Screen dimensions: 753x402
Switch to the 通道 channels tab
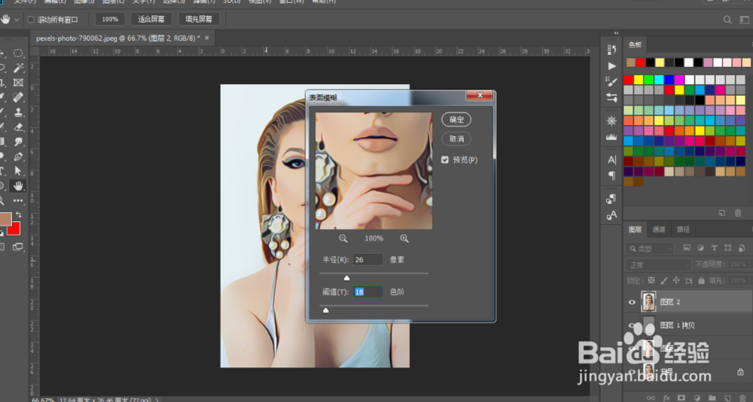click(659, 230)
